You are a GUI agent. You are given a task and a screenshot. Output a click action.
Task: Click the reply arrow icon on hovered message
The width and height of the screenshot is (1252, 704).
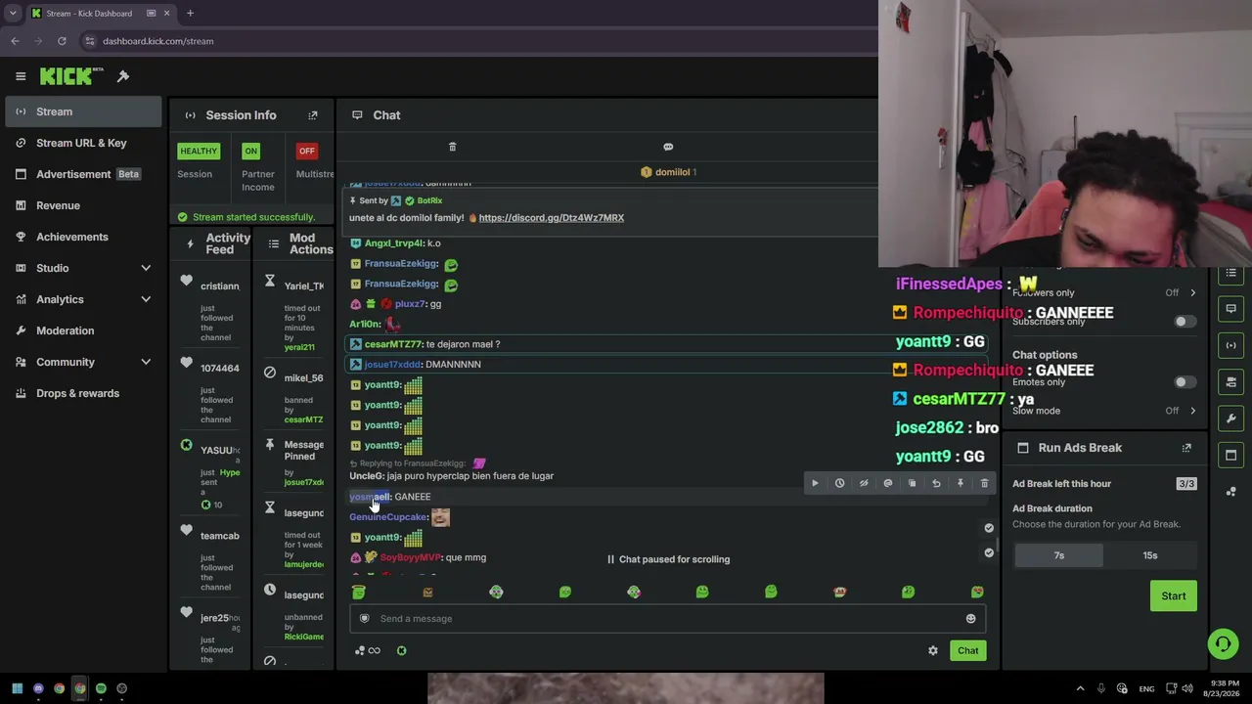(936, 483)
